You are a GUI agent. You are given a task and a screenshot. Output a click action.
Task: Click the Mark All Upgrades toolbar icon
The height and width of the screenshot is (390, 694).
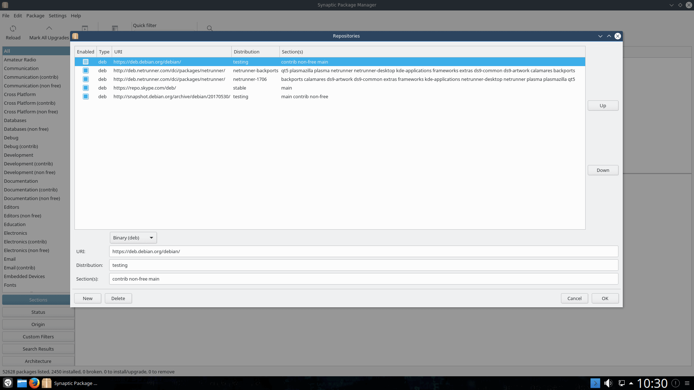49,29
